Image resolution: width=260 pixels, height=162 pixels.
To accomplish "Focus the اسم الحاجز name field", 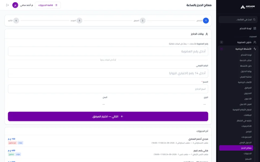I will 108,89.
